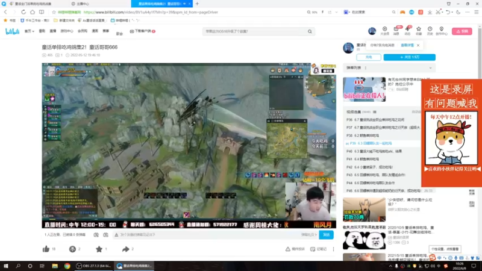Click the browser download arrow icon
482x271 pixels.
pyautogui.click(x=430, y=12)
